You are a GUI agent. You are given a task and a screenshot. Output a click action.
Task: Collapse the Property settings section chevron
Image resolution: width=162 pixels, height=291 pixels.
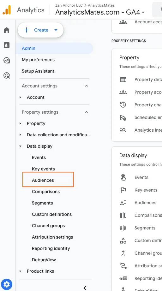pyautogui.click(x=87, y=112)
